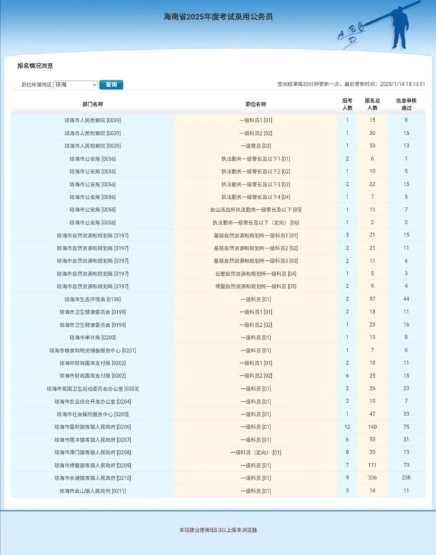Screen dimensions: 436x555
Task: Click the 75 approved value for 嘉积镇
Action: click(x=406, y=427)
